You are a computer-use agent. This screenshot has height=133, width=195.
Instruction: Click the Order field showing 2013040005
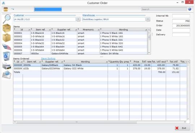181,26
